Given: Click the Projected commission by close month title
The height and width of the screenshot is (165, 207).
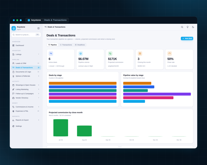Looking at the screenshot, I should [x=66, y=112].
